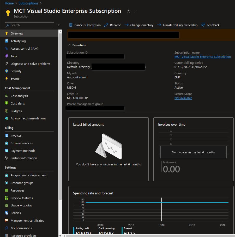Click the Resource groups cube icon
The image size is (235, 237).
(7, 183)
